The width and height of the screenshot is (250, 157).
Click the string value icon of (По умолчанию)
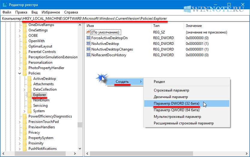click(x=88, y=32)
